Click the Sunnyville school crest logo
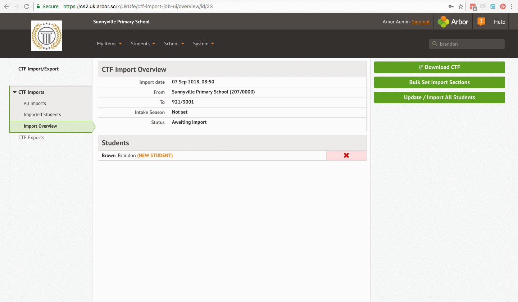Viewport: 518px width, 302px height. (x=46, y=36)
